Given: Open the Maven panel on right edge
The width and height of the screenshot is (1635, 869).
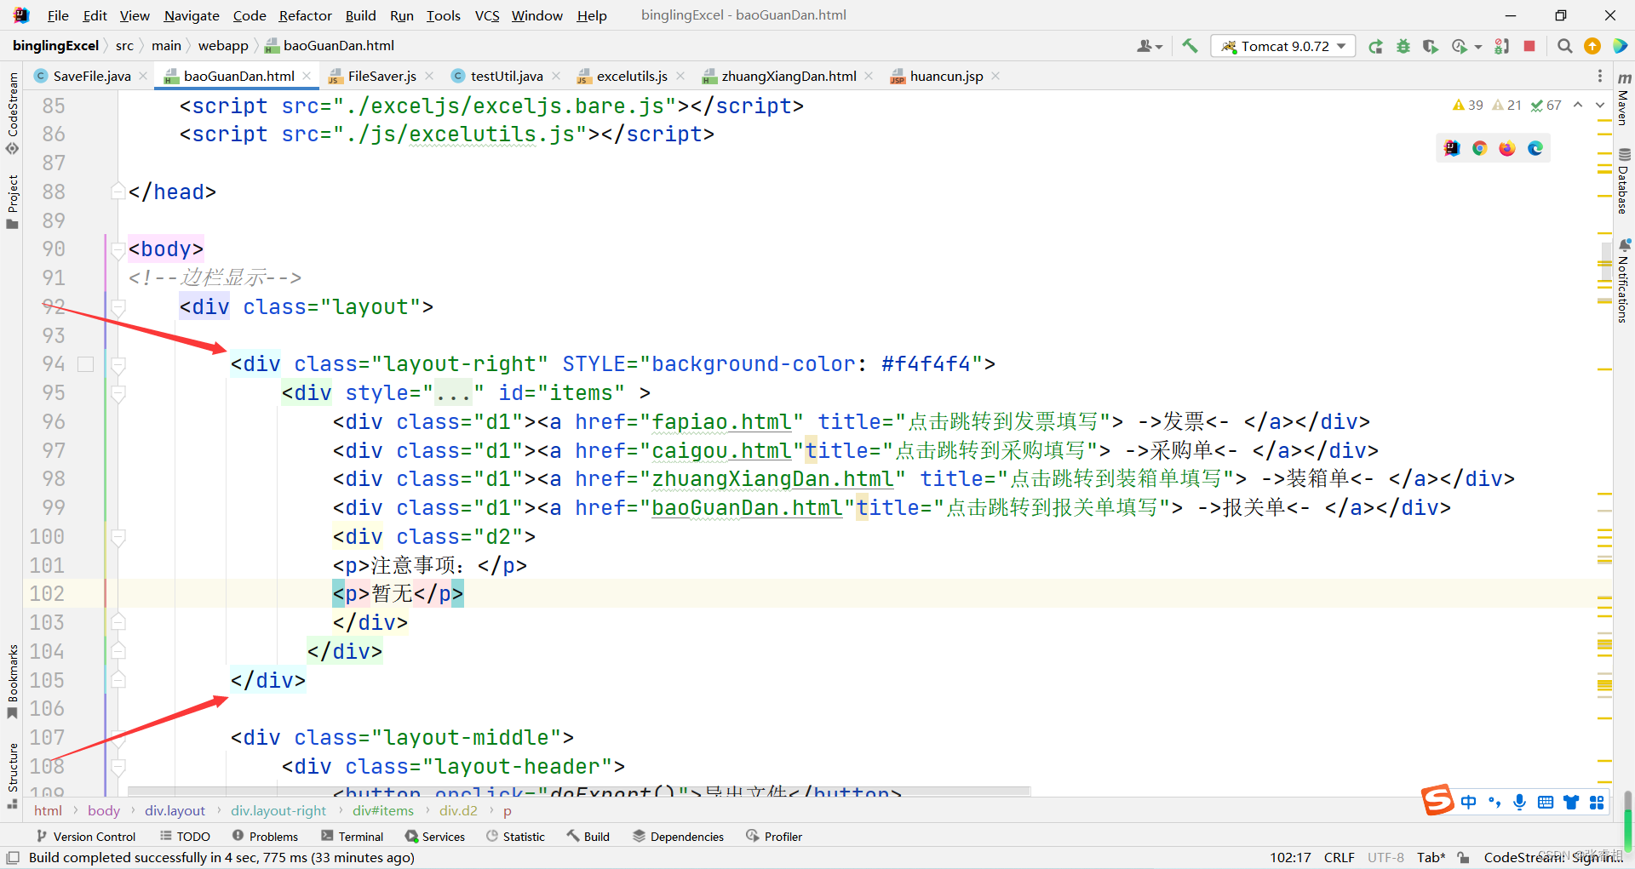Looking at the screenshot, I should pos(1623,100).
